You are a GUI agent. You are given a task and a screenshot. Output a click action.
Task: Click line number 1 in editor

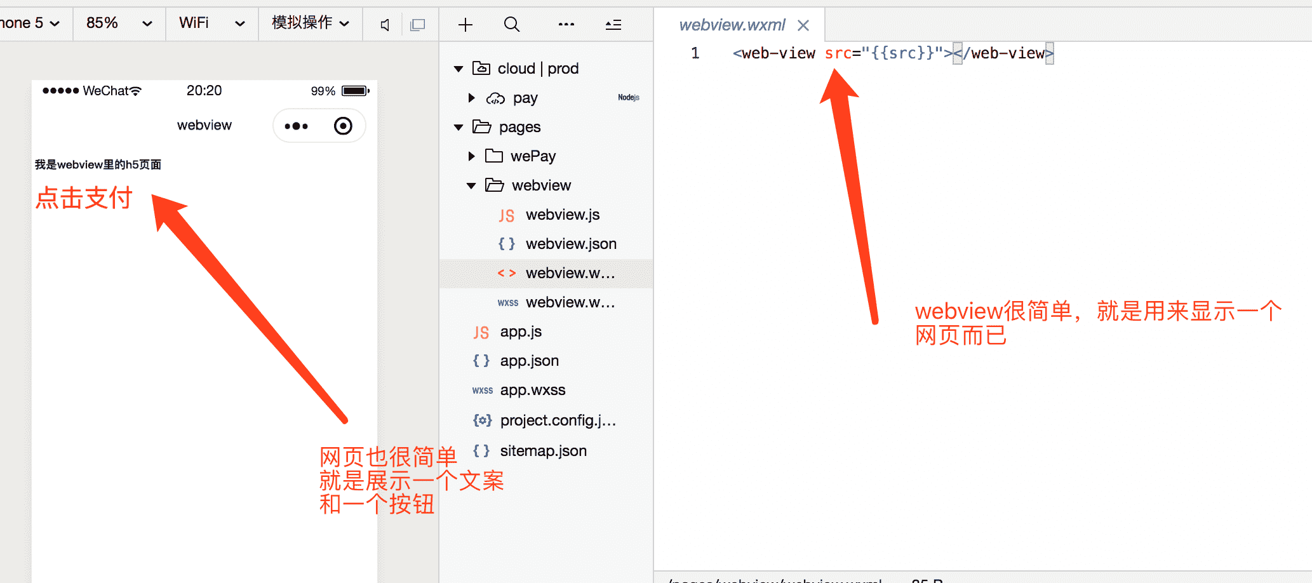[695, 53]
